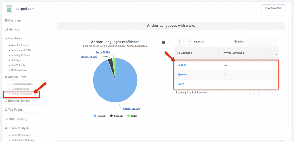This screenshot has width=294, height=142.
Task: Click the Metrics bar chart icon
Action: [x=6, y=30]
